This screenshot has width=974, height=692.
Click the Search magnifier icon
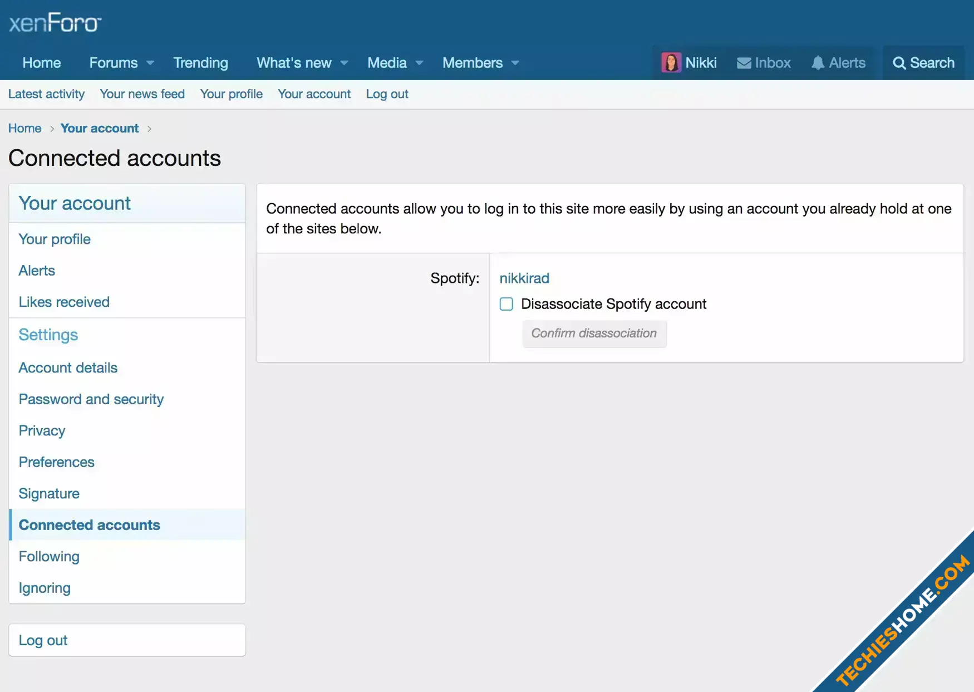tap(899, 63)
